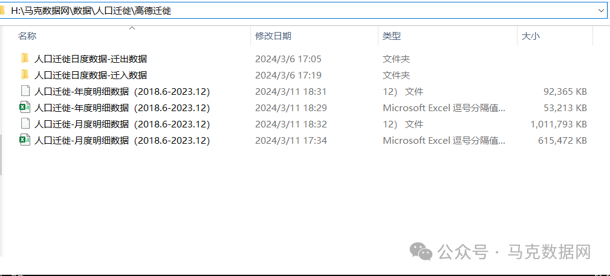610x276 pixels.
Task: Select the folder name 人口迁徙日度数据-迁入数据
Action: [x=91, y=75]
